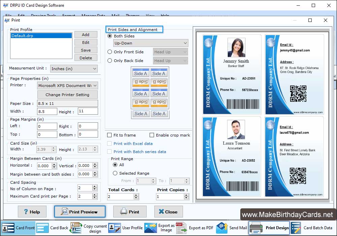Click the Print Preview button
The height and width of the screenshot is (236, 337).
click(x=80, y=212)
